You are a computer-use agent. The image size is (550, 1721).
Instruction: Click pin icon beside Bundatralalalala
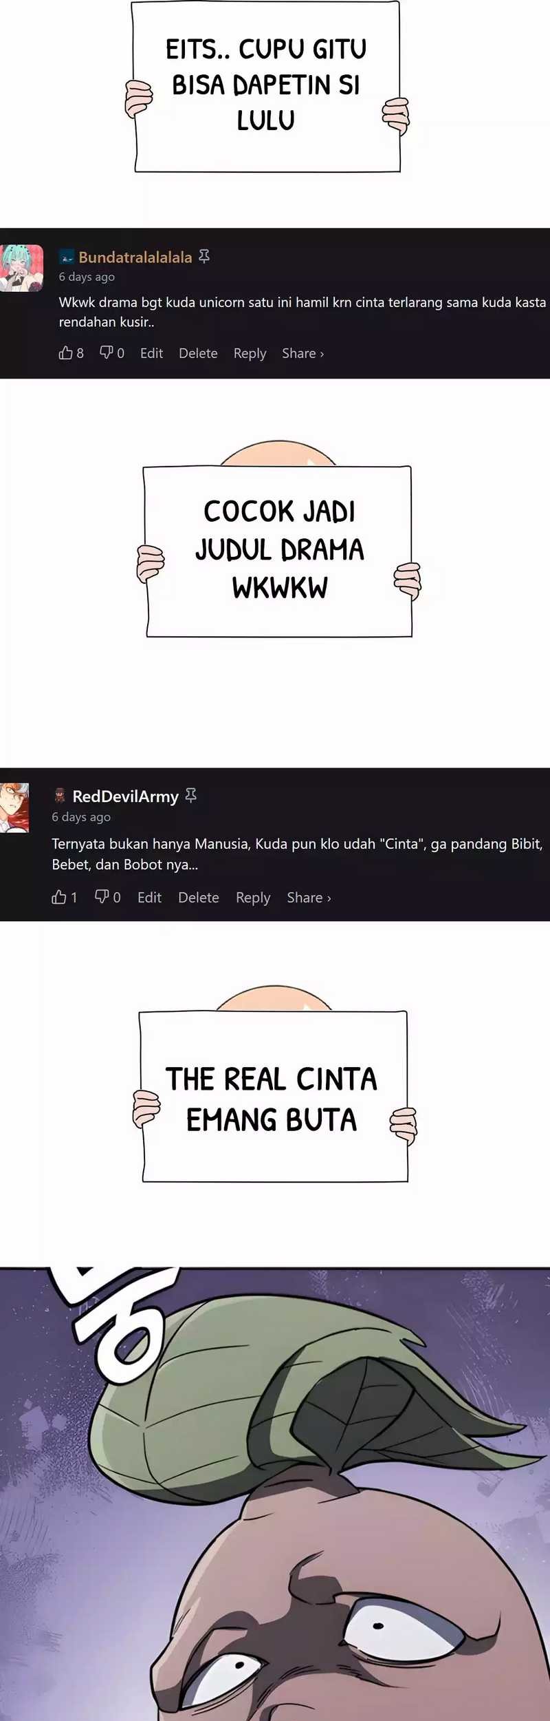point(204,257)
